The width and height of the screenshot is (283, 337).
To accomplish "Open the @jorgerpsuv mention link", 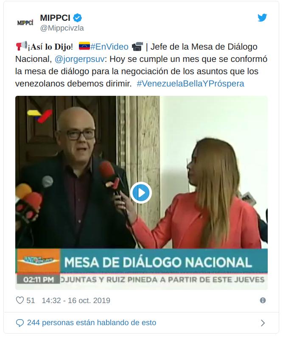I will (x=80, y=59).
